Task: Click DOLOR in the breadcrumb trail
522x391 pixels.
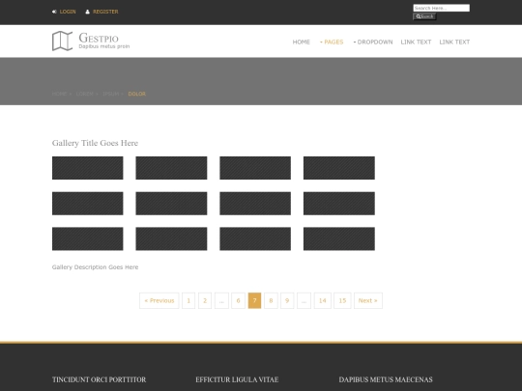Action: 137,94
